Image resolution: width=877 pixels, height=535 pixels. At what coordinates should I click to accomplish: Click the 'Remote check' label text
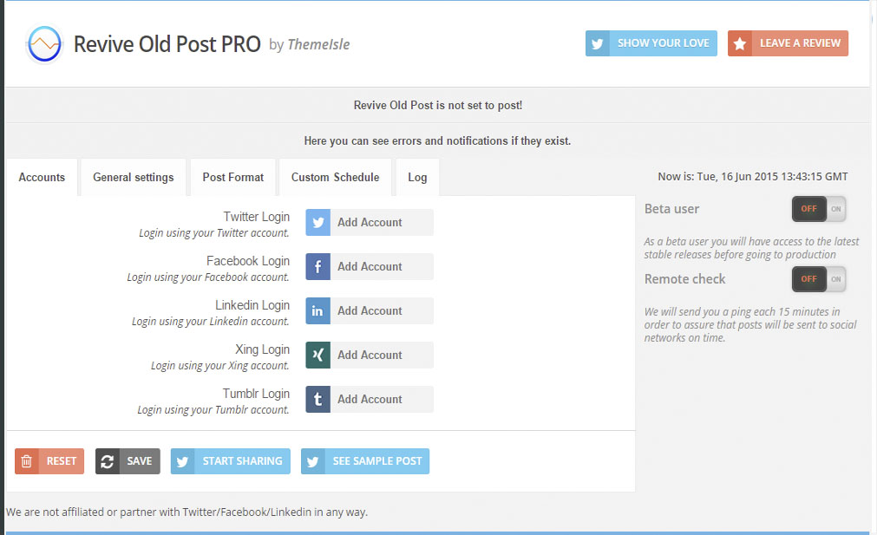coord(684,279)
